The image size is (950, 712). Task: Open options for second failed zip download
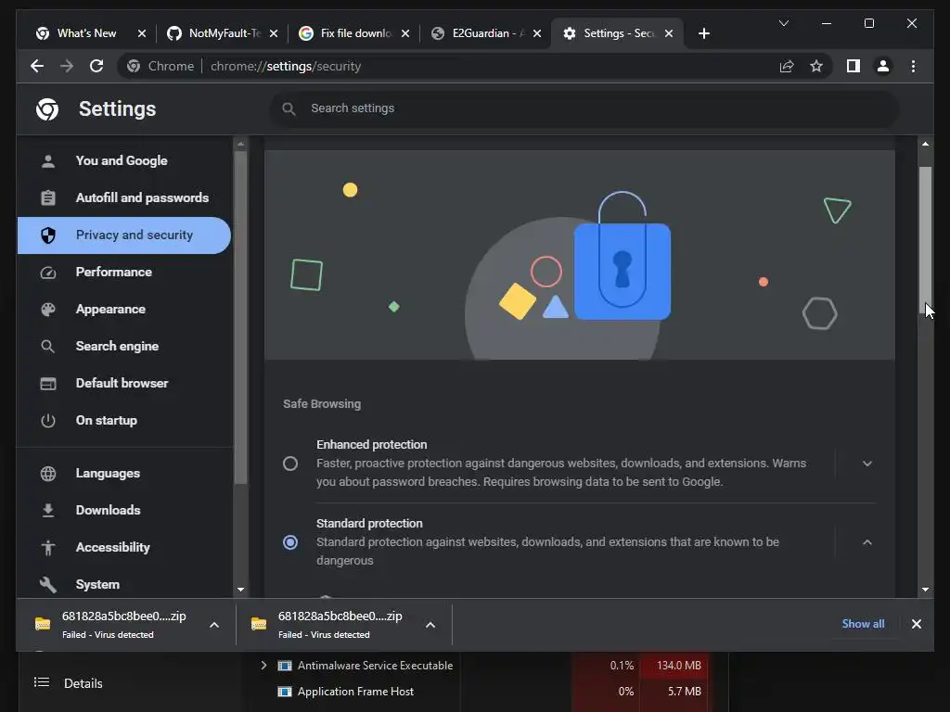coord(430,625)
